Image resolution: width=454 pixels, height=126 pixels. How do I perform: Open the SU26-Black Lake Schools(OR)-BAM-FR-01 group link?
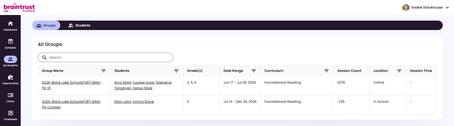tap(72, 85)
